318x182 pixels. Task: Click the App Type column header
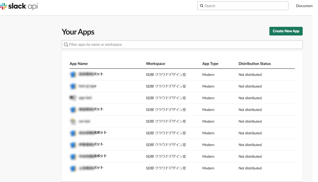click(210, 64)
